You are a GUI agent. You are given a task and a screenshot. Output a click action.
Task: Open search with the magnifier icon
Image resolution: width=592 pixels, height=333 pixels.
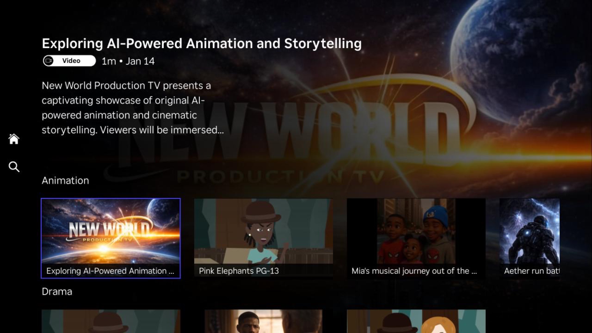tap(14, 166)
